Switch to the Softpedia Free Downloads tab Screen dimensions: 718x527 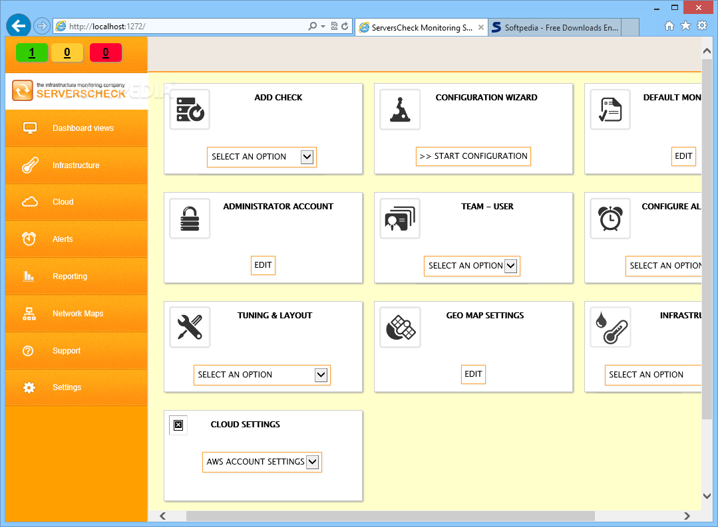tap(555, 27)
